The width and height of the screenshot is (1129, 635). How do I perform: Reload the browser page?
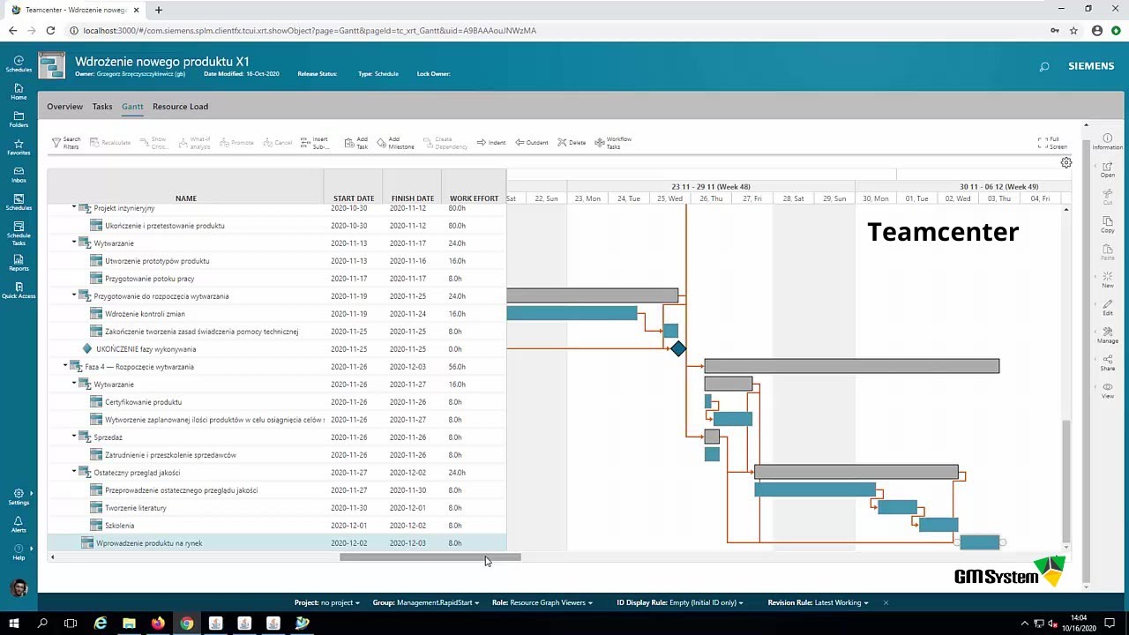pos(50,30)
